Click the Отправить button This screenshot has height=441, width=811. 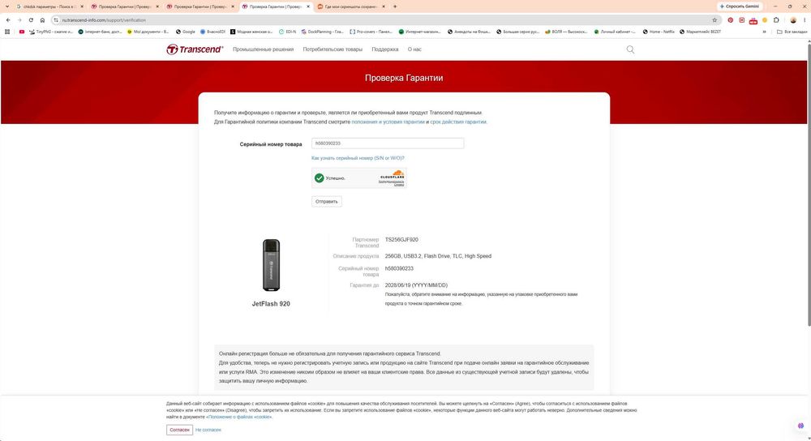coord(326,202)
